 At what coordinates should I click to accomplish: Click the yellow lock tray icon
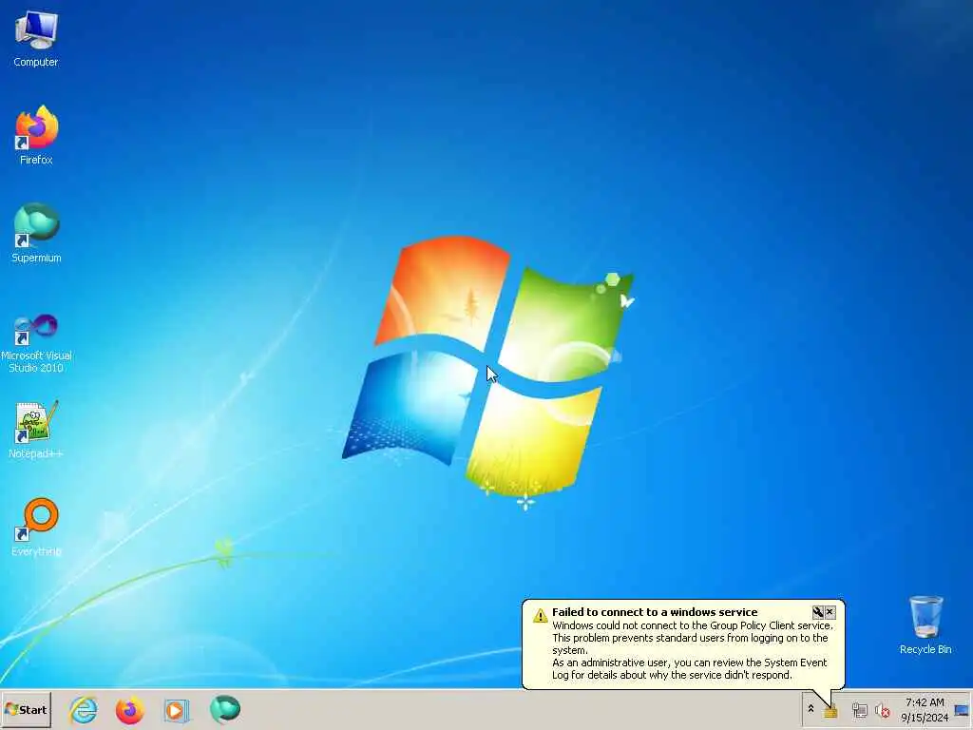tap(830, 711)
